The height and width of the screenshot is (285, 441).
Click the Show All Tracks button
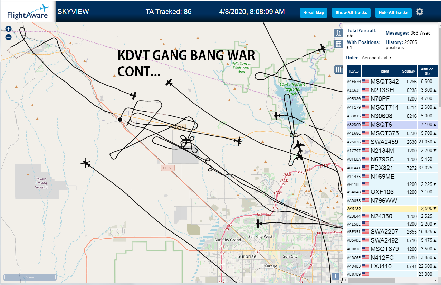pyautogui.click(x=351, y=13)
